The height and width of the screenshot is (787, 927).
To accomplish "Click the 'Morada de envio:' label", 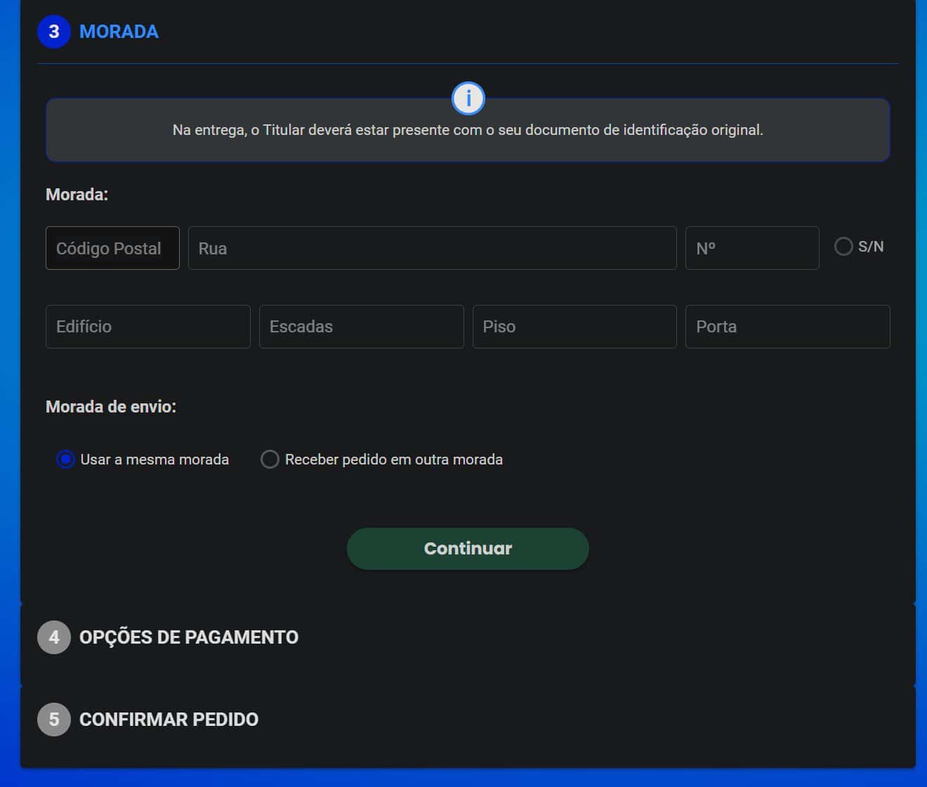I will [111, 407].
